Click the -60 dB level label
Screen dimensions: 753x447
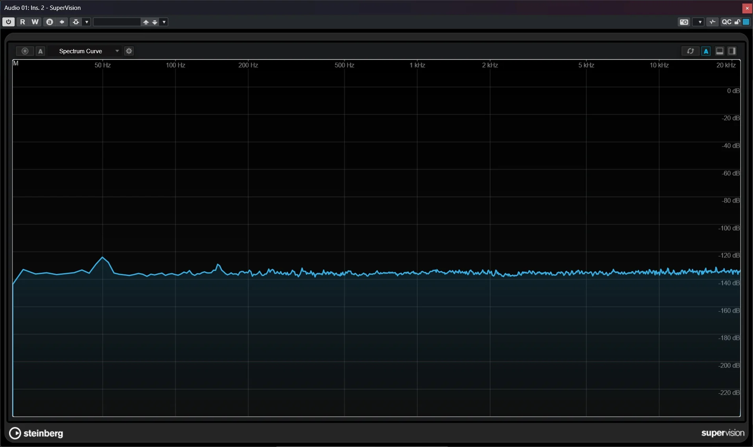point(731,173)
